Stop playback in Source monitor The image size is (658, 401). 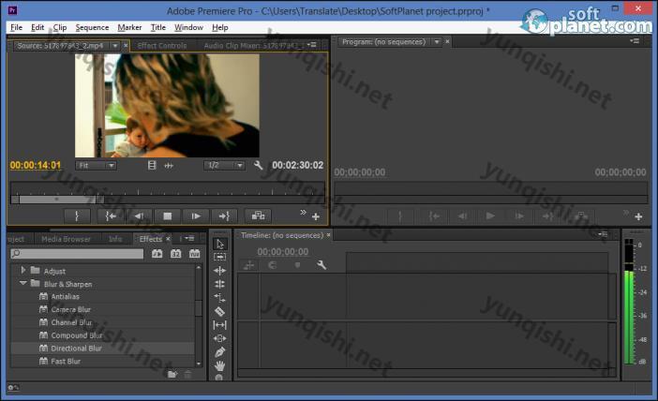167,216
